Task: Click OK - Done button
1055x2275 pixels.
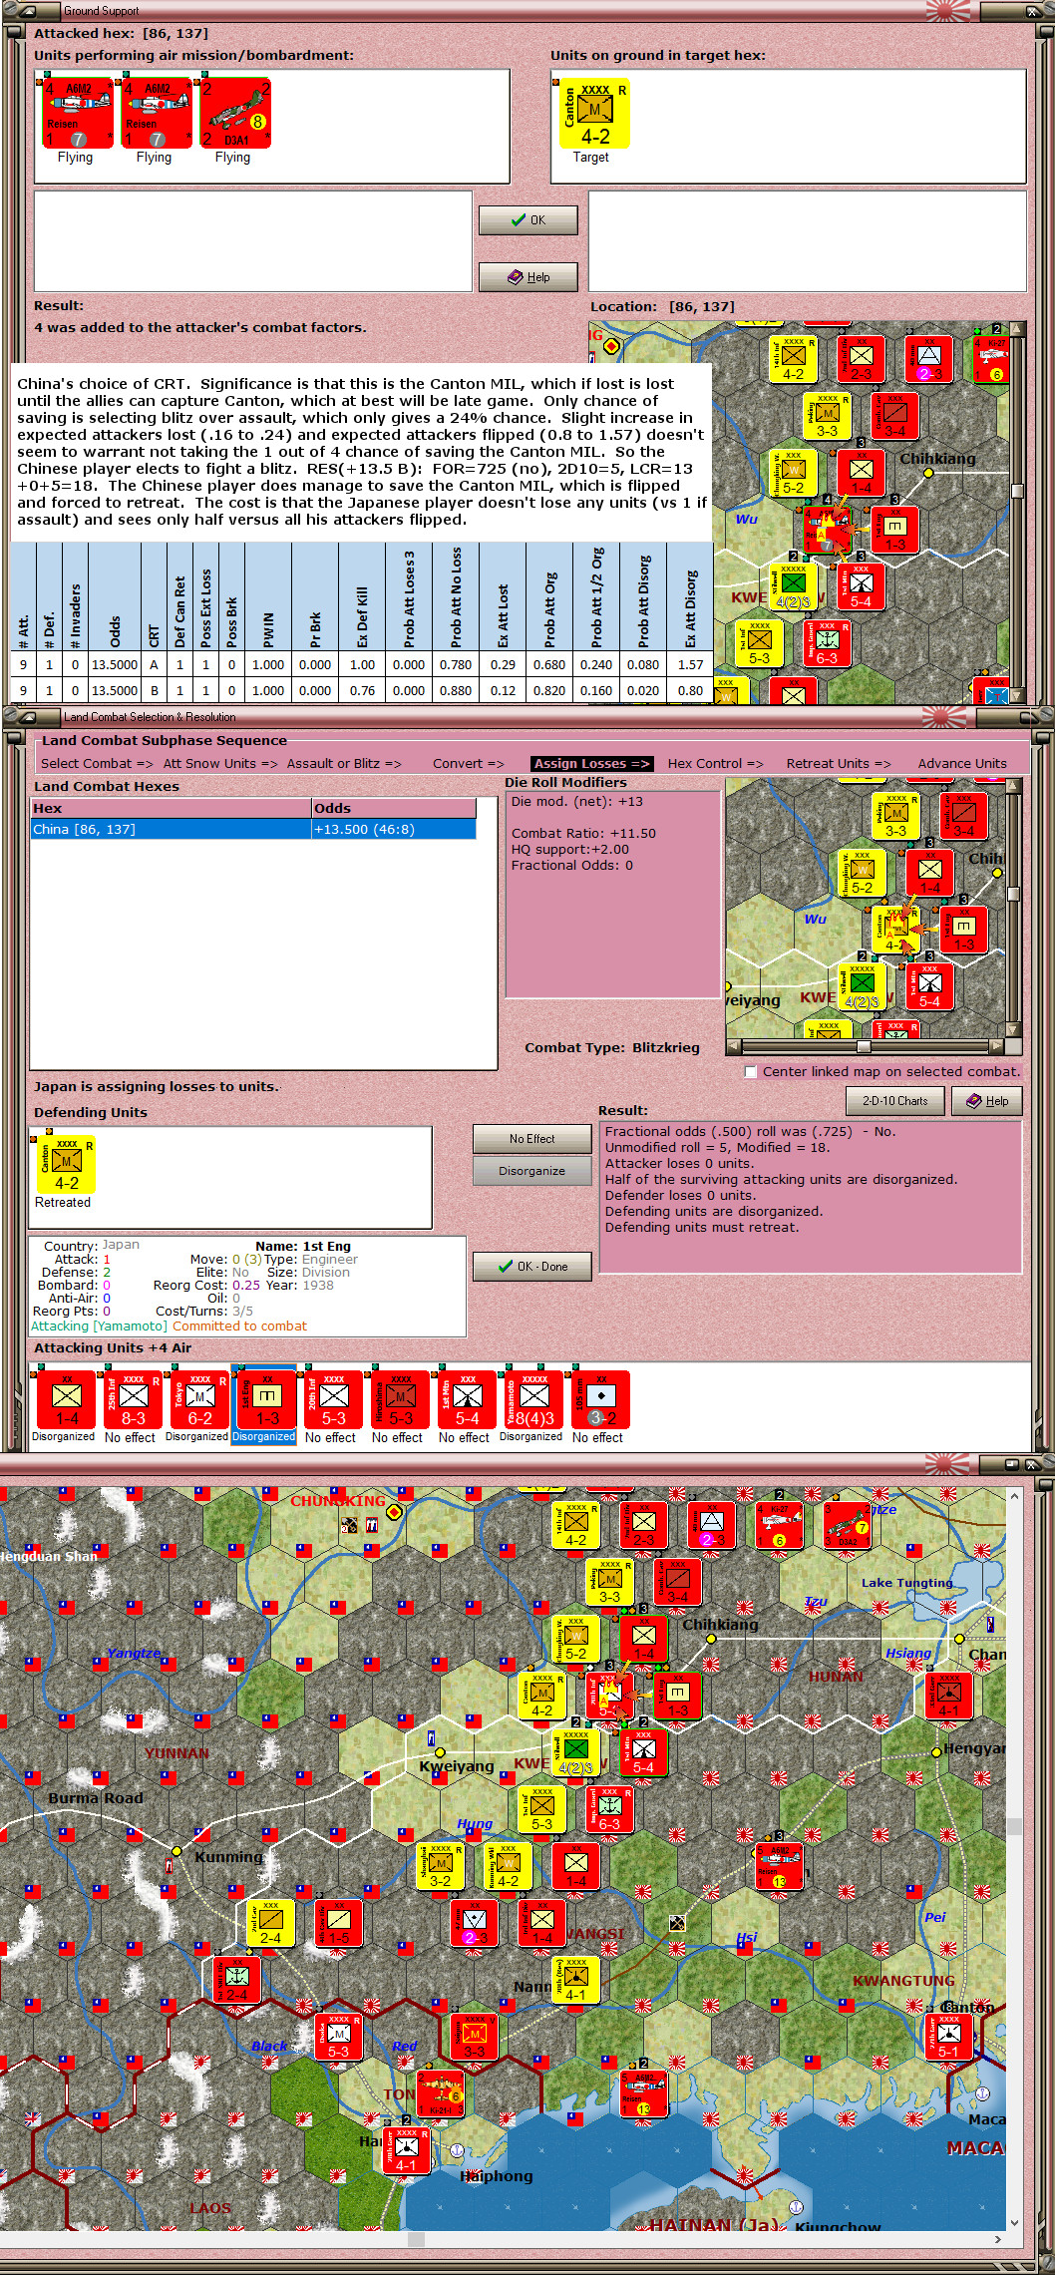Action: coord(531,1267)
